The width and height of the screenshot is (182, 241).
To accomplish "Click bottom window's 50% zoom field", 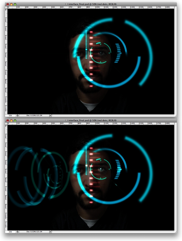I will click(10, 232).
